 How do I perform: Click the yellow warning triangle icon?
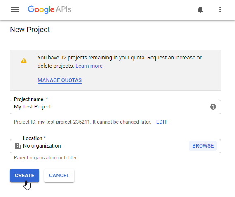24,61
